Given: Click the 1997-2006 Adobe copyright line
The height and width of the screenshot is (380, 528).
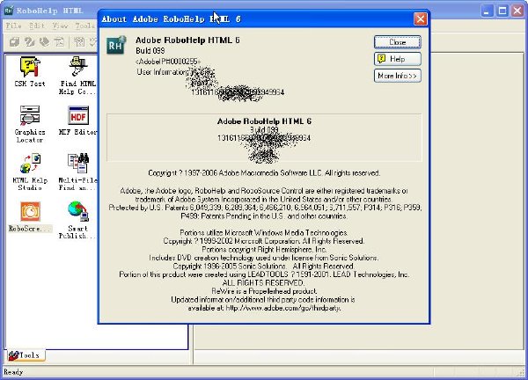Looking at the screenshot, I should [x=264, y=173].
